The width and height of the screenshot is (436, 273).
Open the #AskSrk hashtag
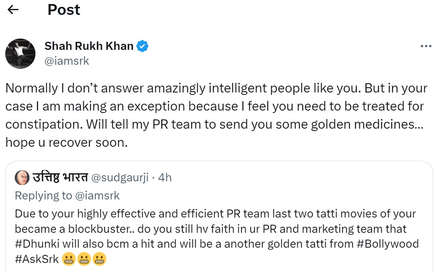tap(37, 259)
